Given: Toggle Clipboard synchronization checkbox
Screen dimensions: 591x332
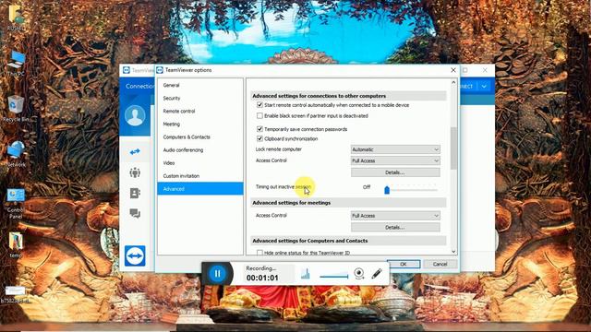Looking at the screenshot, I should (x=259, y=138).
